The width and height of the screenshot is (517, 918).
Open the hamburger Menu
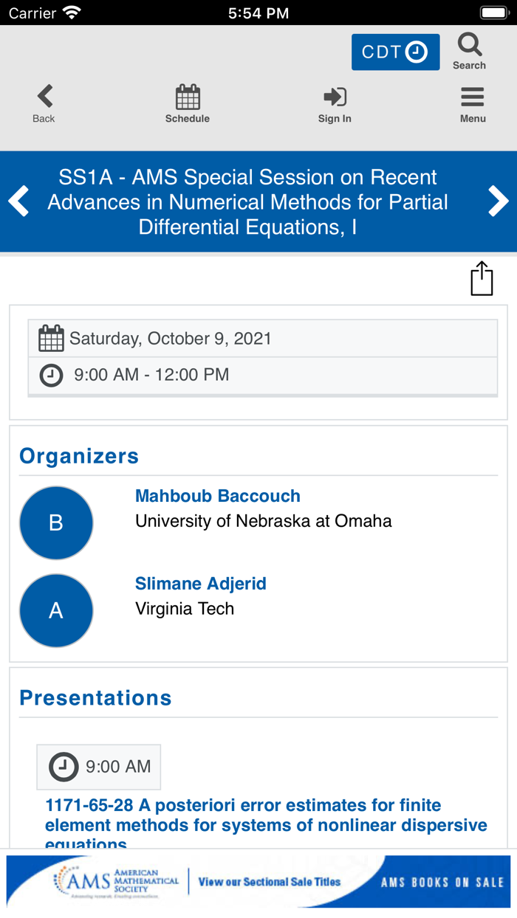click(x=473, y=97)
